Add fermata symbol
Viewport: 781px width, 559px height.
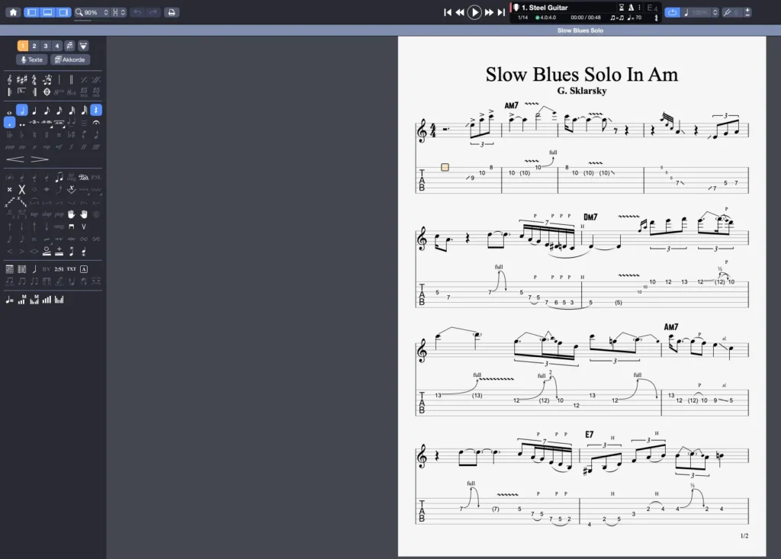[x=96, y=123]
